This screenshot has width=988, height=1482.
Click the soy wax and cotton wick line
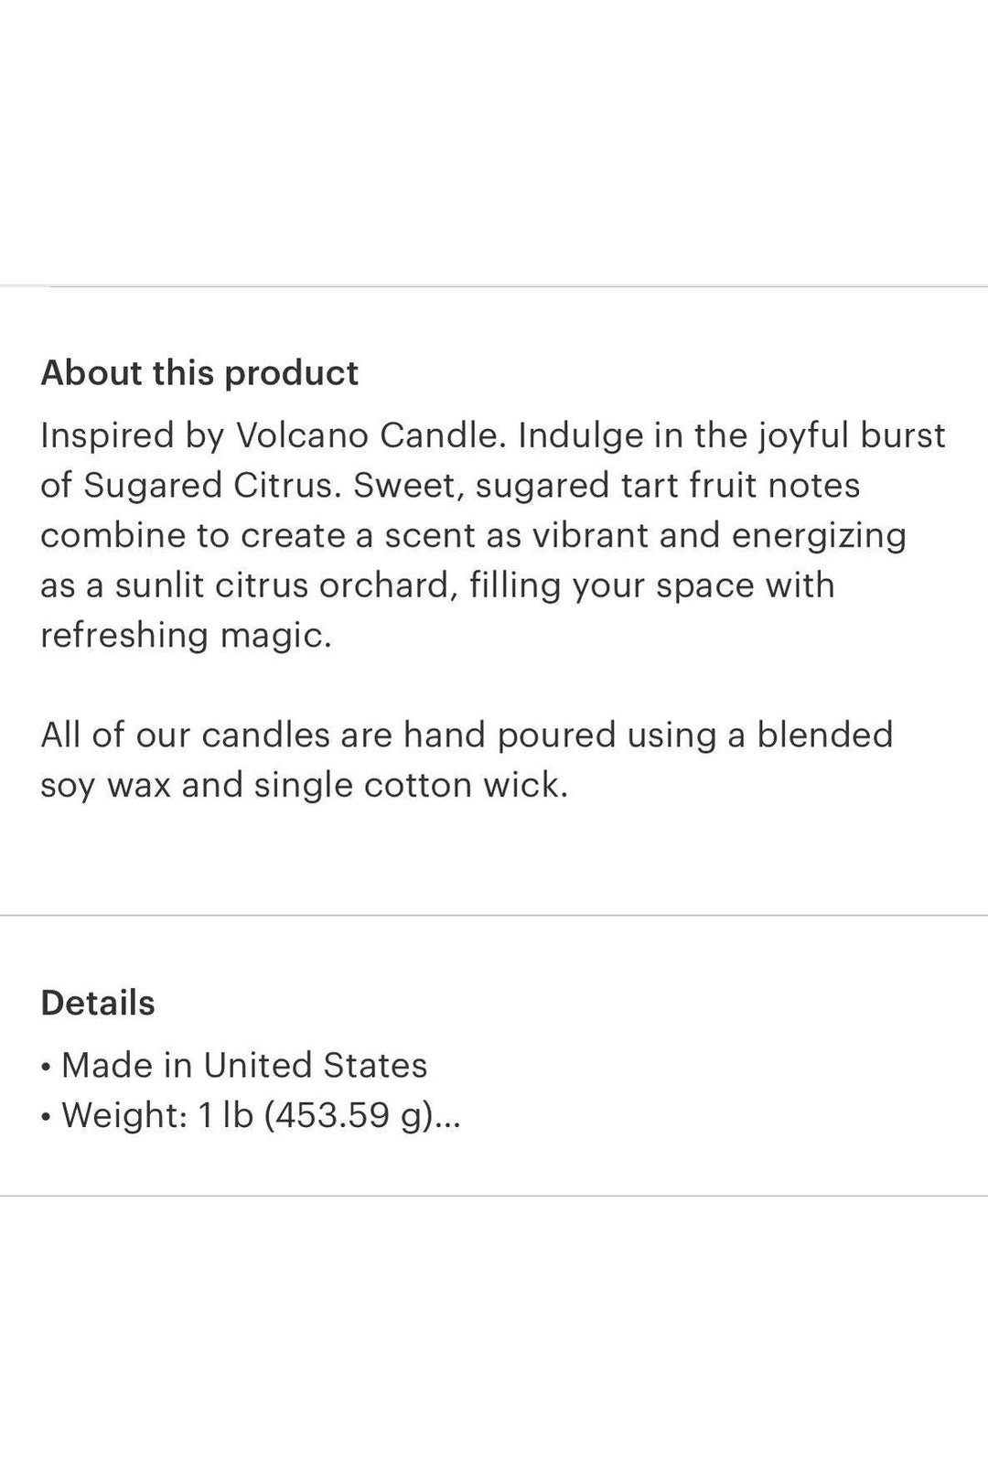[x=305, y=786]
